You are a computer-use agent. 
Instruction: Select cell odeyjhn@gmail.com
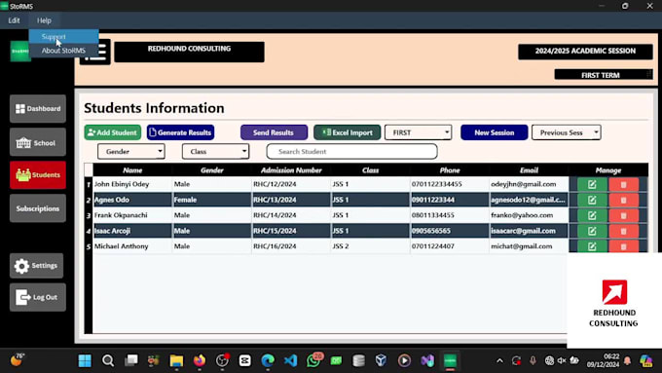[x=529, y=184]
